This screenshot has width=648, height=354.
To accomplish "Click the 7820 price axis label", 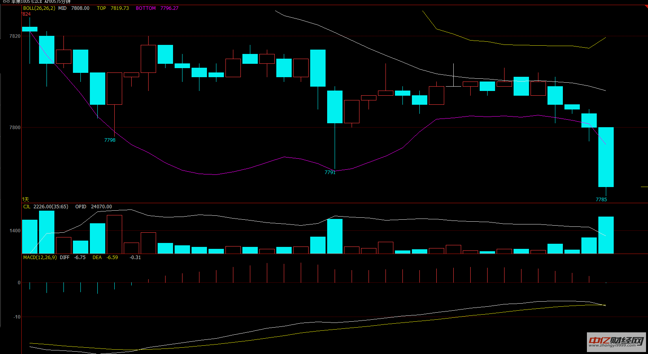I will click(15, 36).
